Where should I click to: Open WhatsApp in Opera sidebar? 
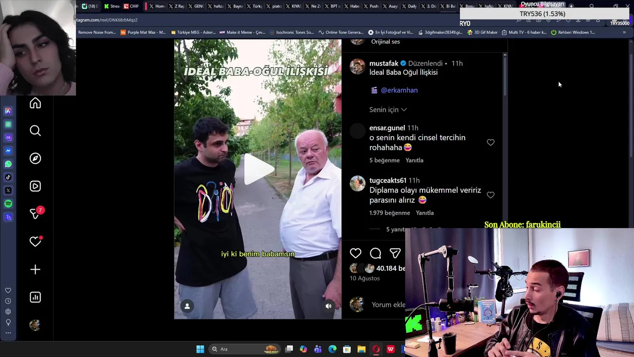click(8, 164)
